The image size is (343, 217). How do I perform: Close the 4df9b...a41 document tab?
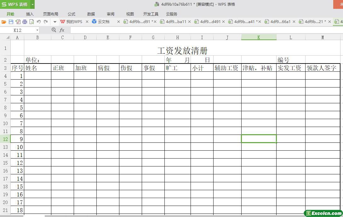[x=260, y=21]
